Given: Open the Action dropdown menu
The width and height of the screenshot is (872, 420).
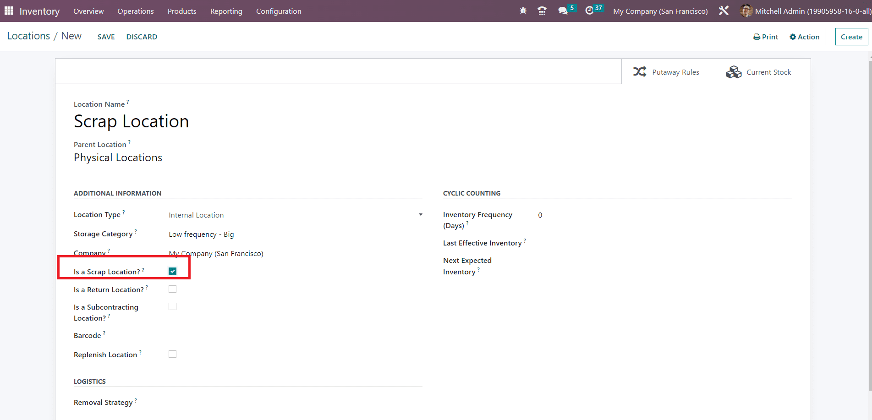Looking at the screenshot, I should click(x=804, y=37).
